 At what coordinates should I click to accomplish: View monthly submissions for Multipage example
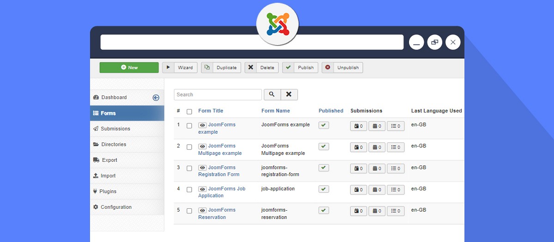coord(377,148)
